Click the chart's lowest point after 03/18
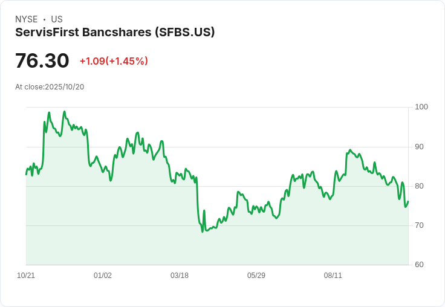The width and height of the screenshot is (445, 307). [203, 231]
